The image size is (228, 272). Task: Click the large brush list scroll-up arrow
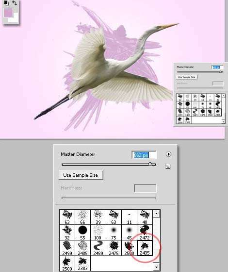156,214
